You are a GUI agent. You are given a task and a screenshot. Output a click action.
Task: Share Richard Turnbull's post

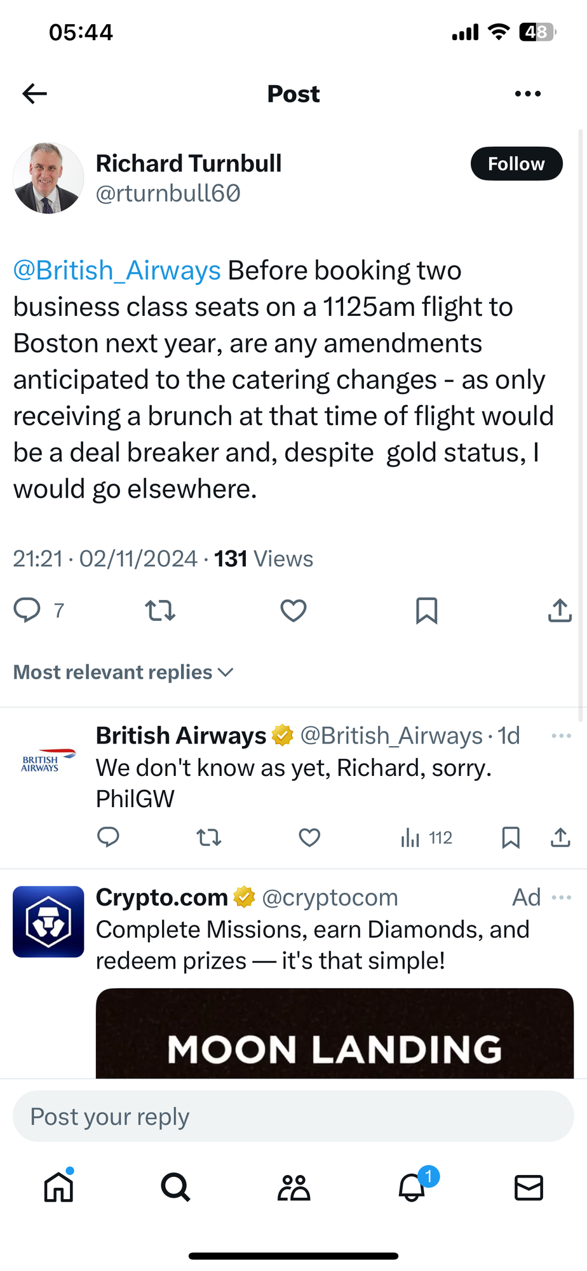coord(560,611)
